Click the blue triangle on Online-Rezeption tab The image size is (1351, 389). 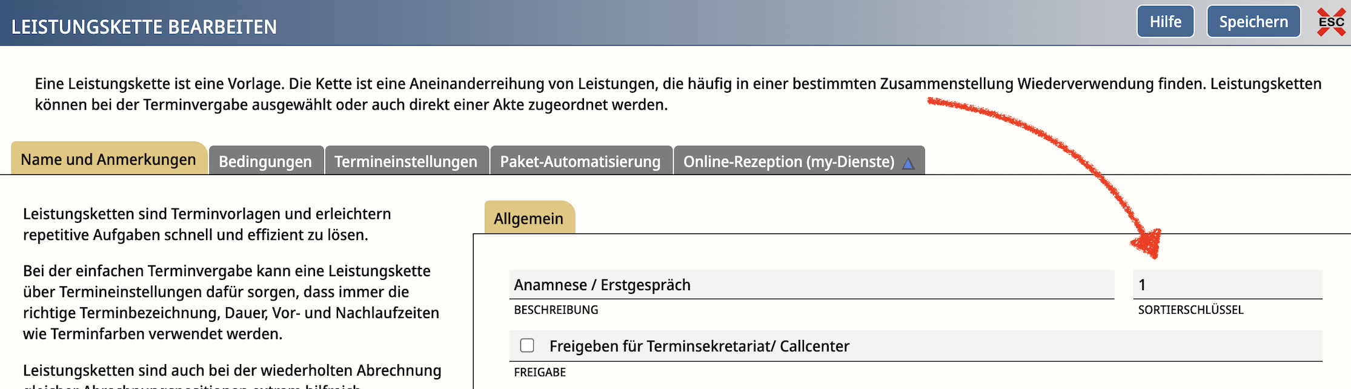point(908,163)
